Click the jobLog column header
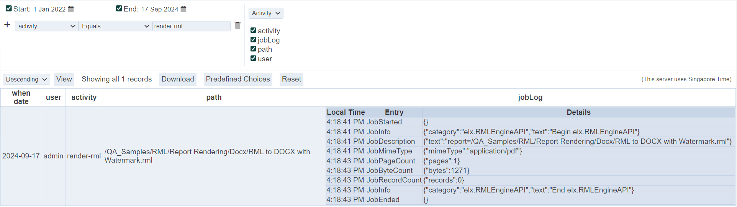This screenshot has height=207, width=737. (x=530, y=98)
